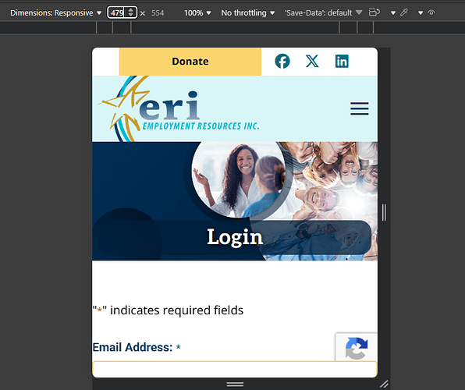Click the Login banner heading
Viewport: 465px width, 390px height.
coord(235,237)
